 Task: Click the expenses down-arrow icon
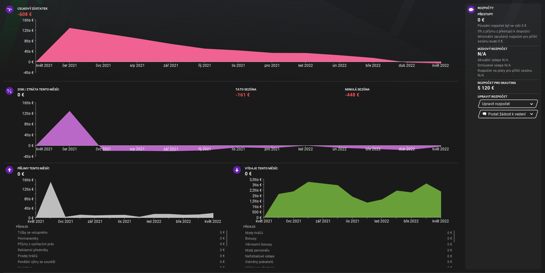(237, 170)
